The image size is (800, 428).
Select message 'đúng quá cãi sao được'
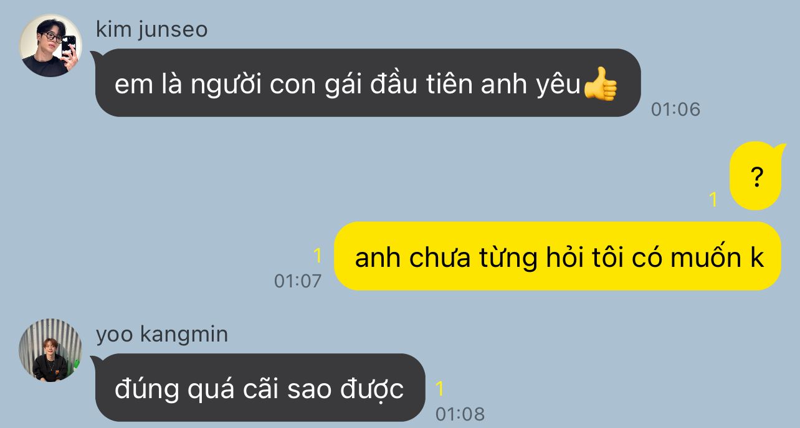pyautogui.click(x=260, y=388)
